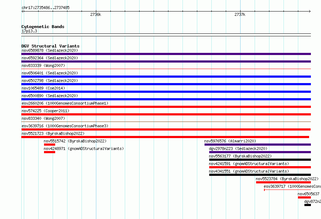321x219 pixels.
Task: Click the nsv4341551 black variant bar
Action: coord(260,175)
